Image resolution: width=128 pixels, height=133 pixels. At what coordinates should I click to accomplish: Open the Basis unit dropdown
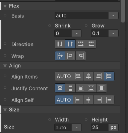[x=113, y=15]
